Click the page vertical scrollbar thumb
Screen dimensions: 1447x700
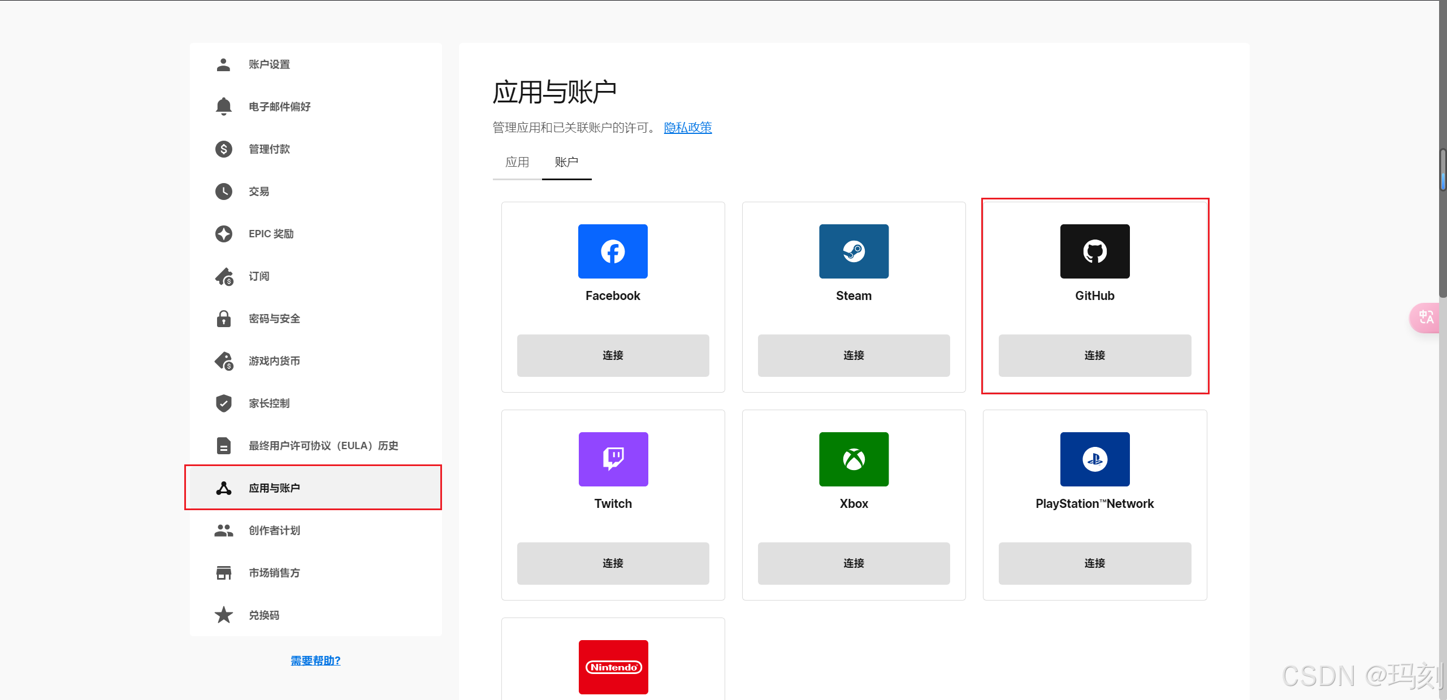(x=1442, y=169)
